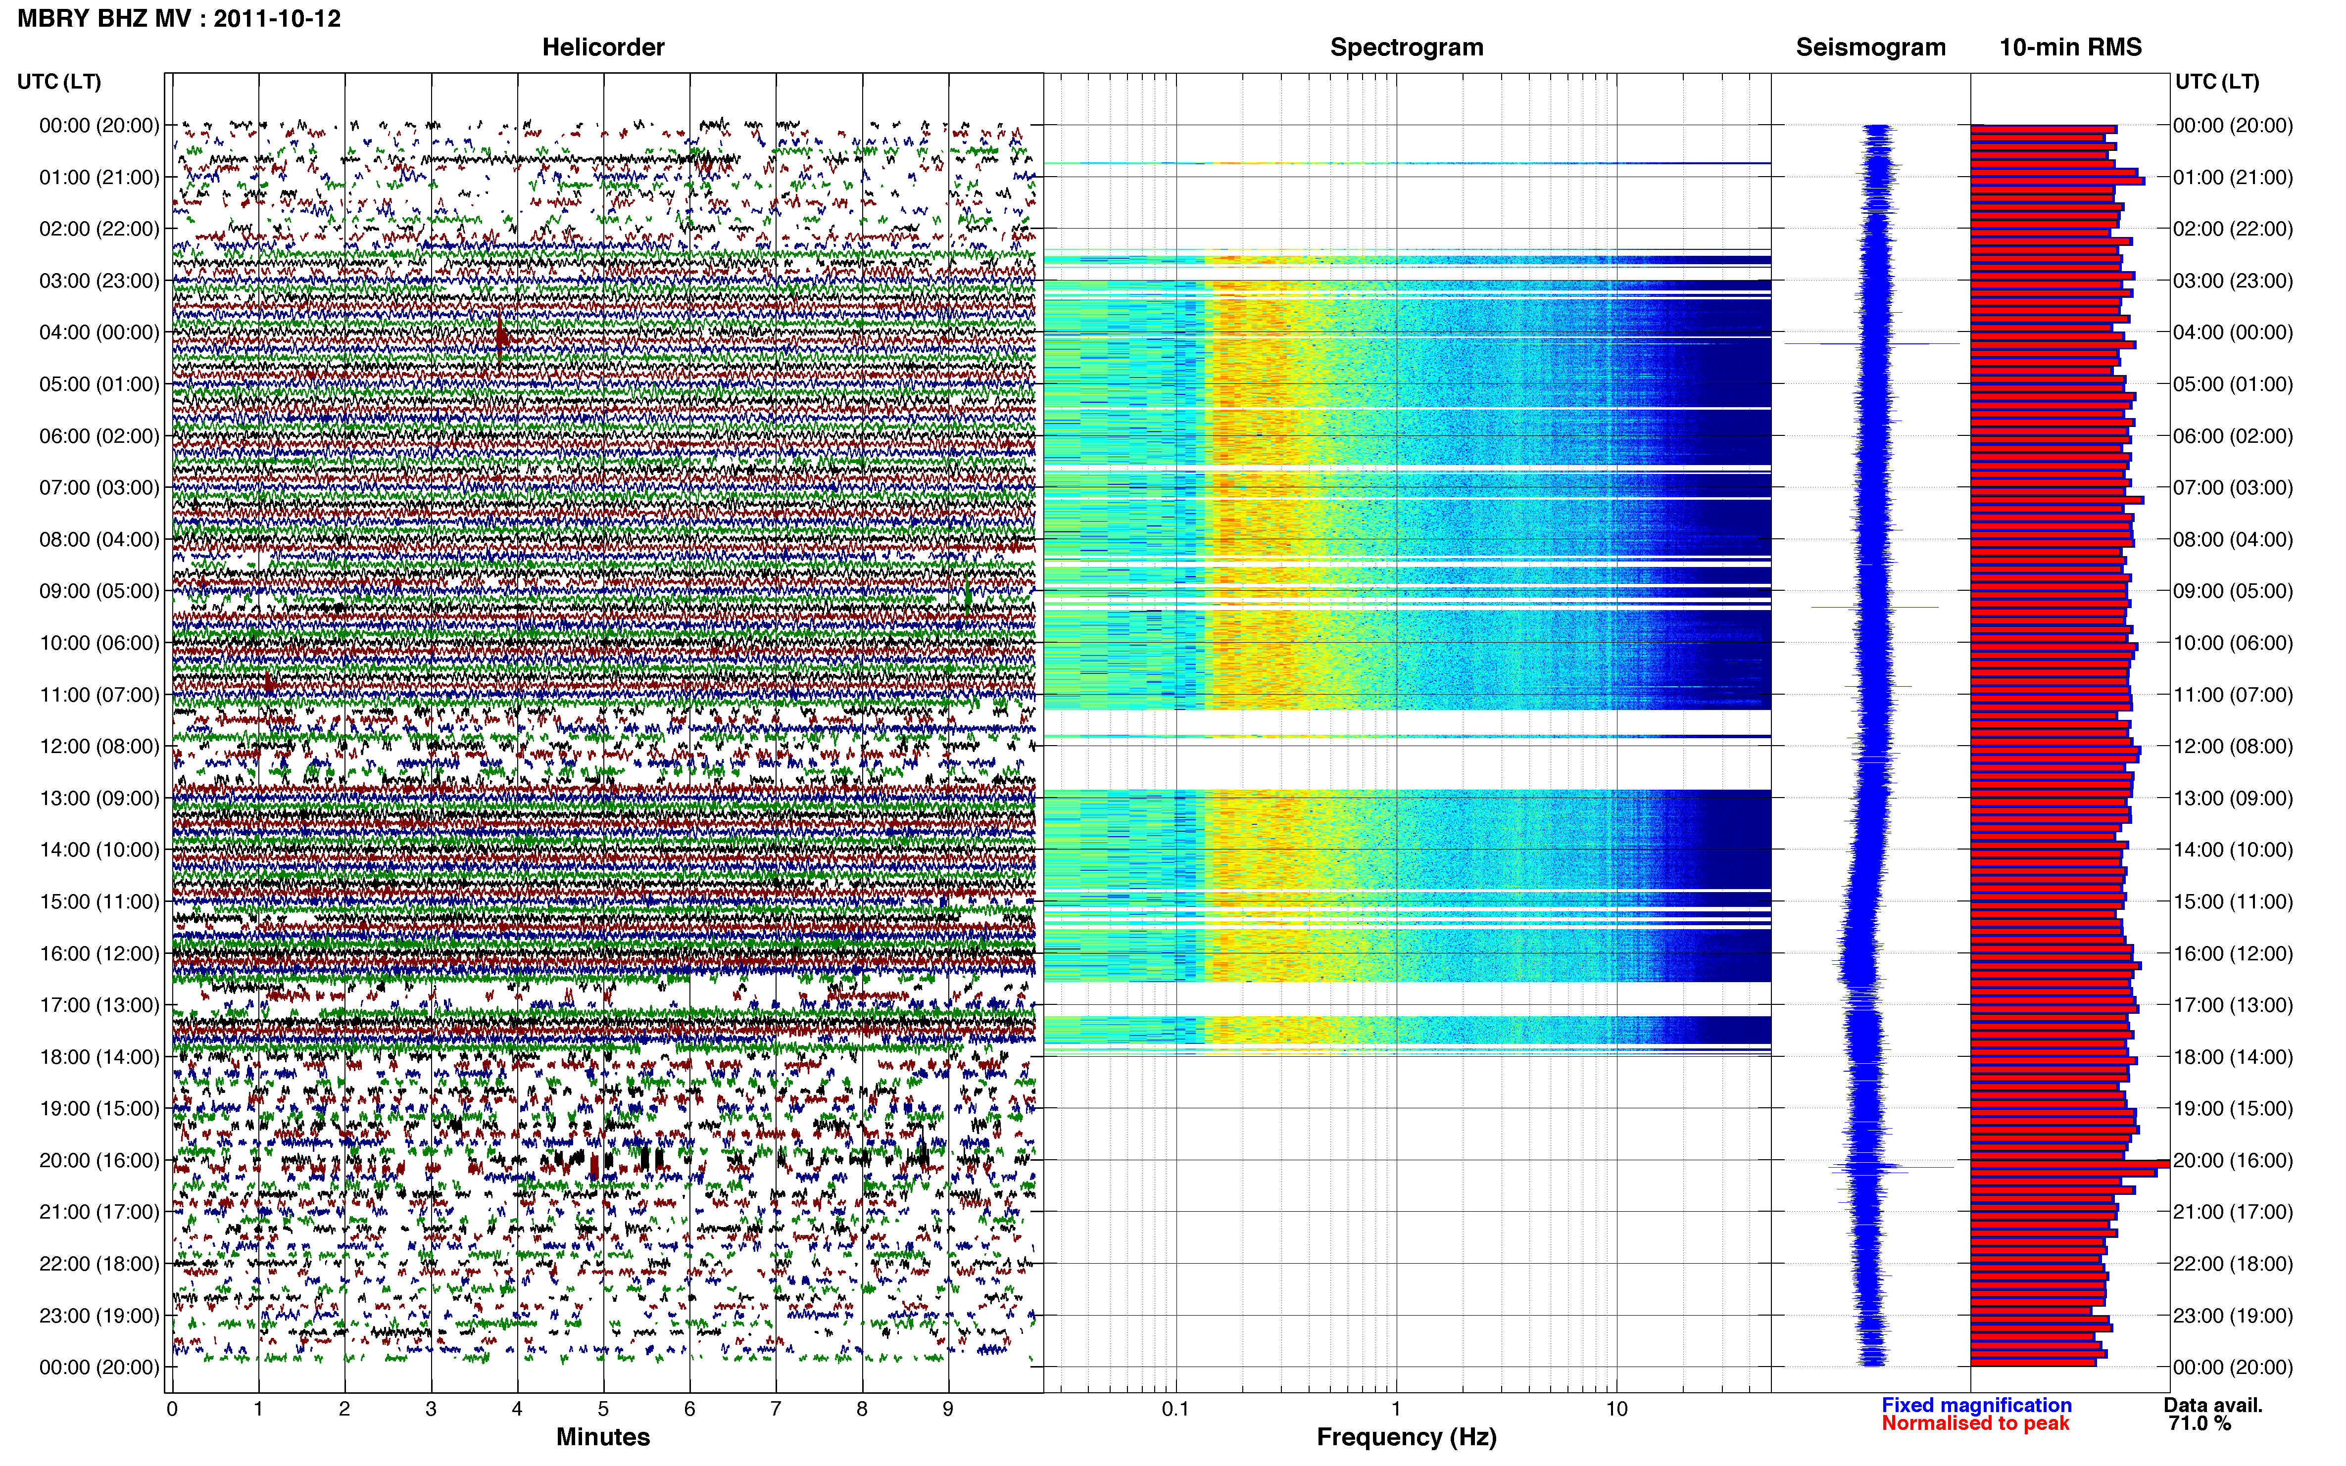Select the 'Helicorder' panel heading

coord(603,47)
